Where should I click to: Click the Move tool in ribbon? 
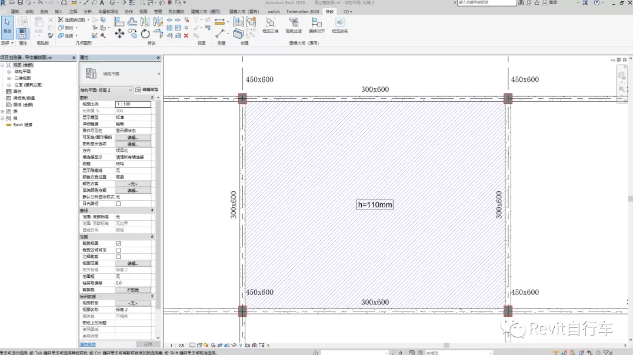pyautogui.click(x=119, y=34)
